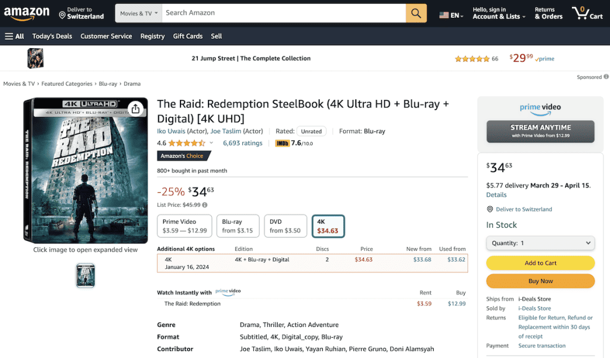The height and width of the screenshot is (358, 610).
Task: Open the Gift Cards page
Action: pos(188,36)
